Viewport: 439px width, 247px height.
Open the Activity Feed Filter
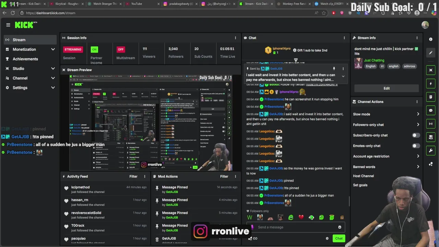pyautogui.click(x=133, y=176)
